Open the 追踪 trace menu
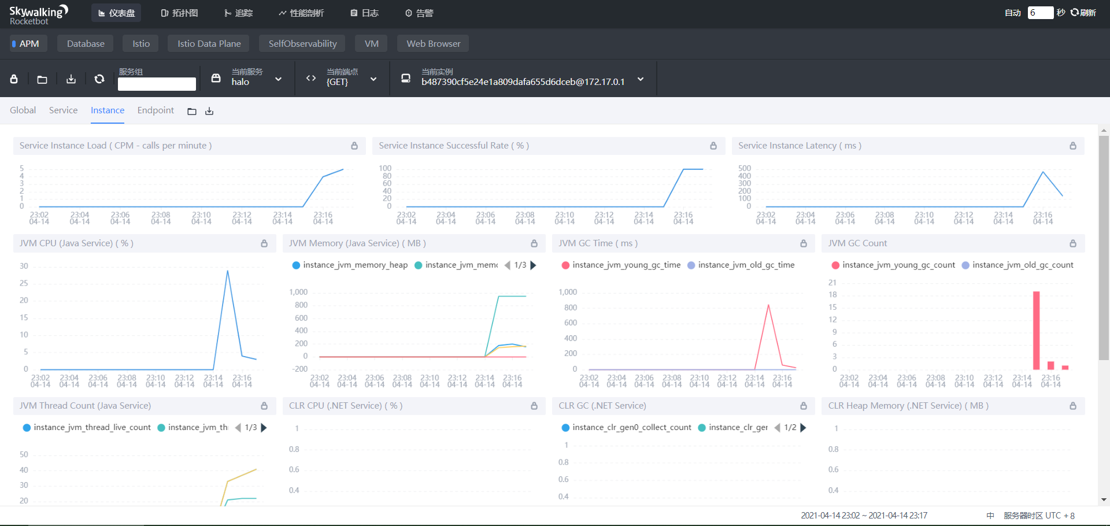The width and height of the screenshot is (1110, 526). [x=238, y=13]
